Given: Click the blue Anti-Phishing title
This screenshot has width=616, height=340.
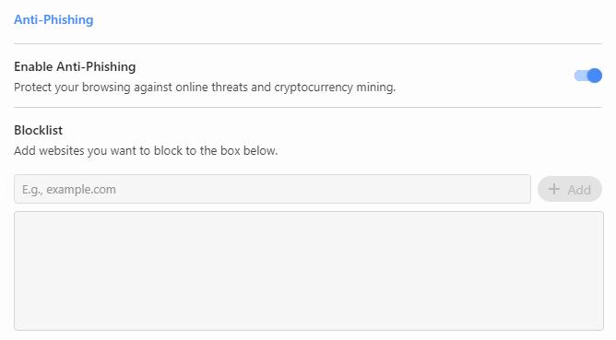Looking at the screenshot, I should pyautogui.click(x=53, y=19).
